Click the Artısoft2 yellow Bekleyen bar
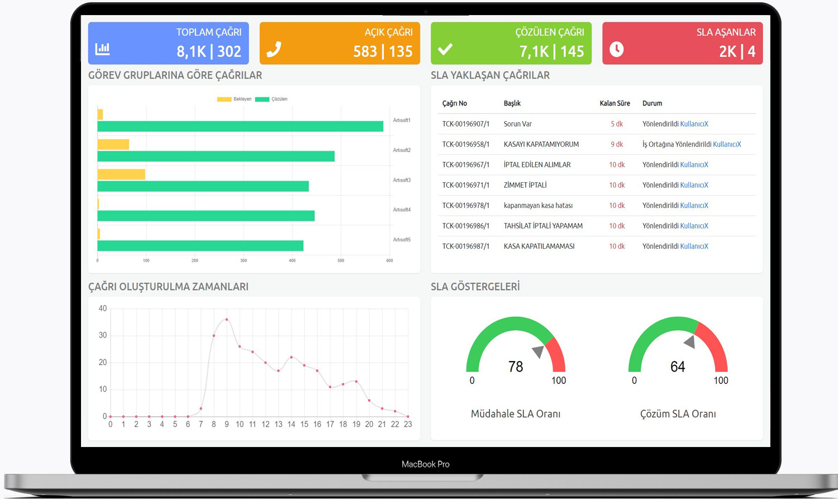Screen dimensions: 838x499 tap(113, 144)
